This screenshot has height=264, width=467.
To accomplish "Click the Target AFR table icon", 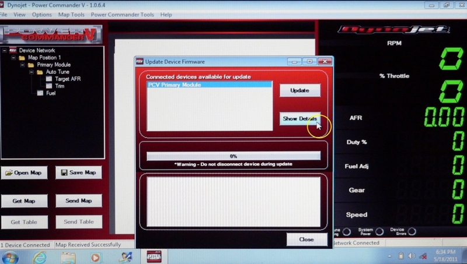I will tap(49, 79).
